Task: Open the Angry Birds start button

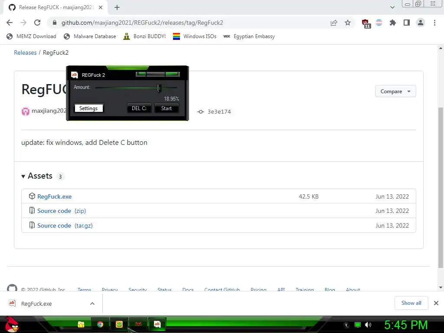Action: click(12, 324)
